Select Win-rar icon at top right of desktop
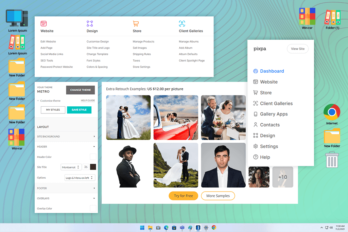Screen dimensions: 348x232 point(307,16)
